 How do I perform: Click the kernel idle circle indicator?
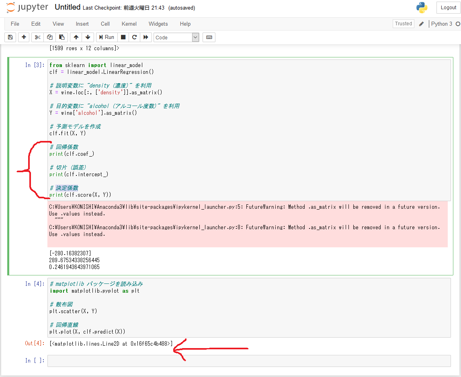click(458, 24)
